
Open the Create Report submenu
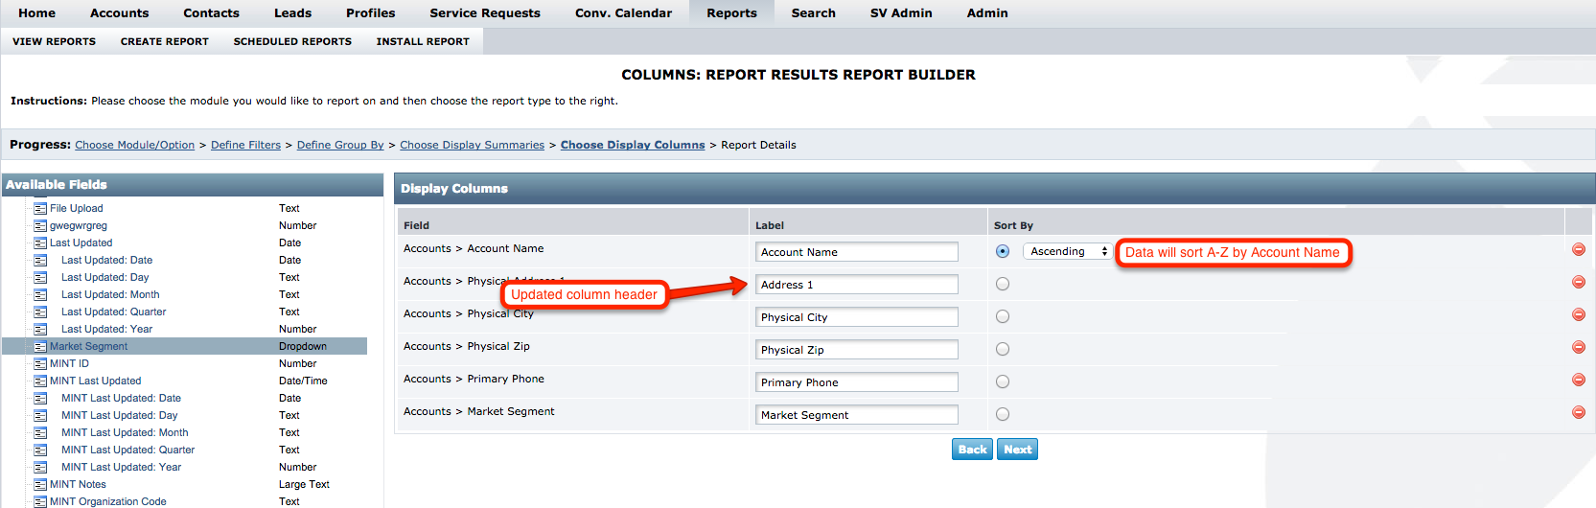(x=165, y=41)
